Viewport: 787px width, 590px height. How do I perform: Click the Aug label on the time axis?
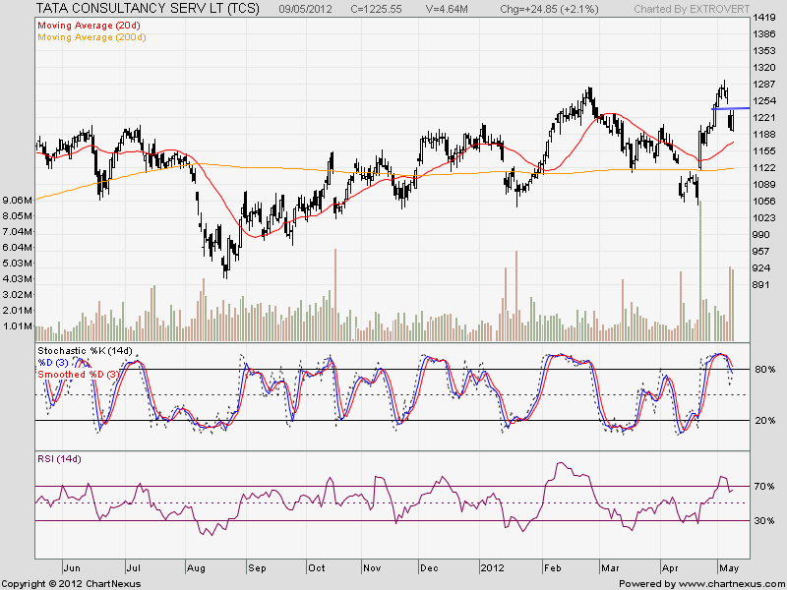pyautogui.click(x=195, y=568)
